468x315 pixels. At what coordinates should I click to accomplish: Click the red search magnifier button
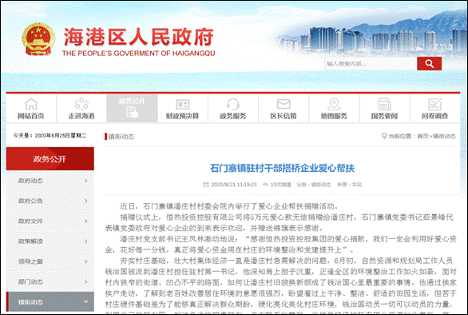[x=429, y=64]
